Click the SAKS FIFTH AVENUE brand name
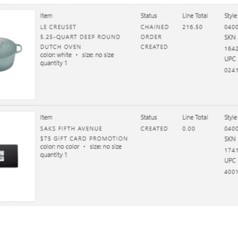 pos(71,129)
